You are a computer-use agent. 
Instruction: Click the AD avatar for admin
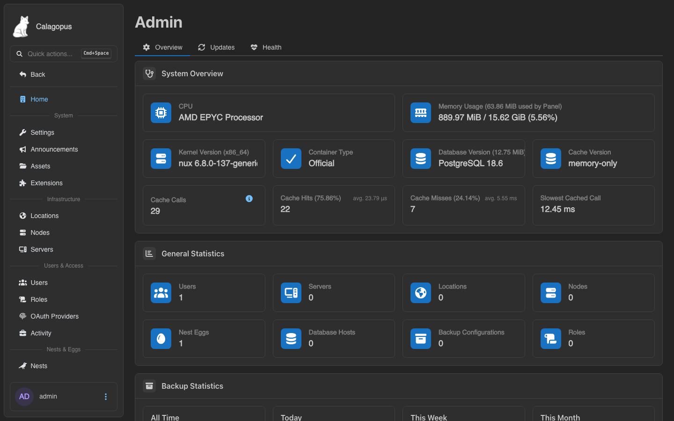(24, 397)
